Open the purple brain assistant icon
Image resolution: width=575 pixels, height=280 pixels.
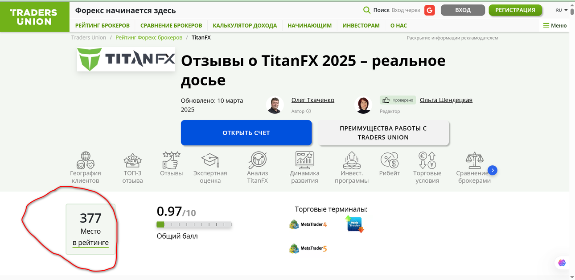click(x=562, y=263)
